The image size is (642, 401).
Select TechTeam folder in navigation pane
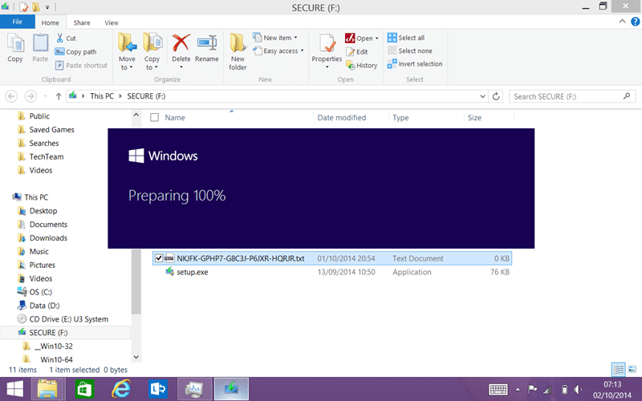click(47, 156)
